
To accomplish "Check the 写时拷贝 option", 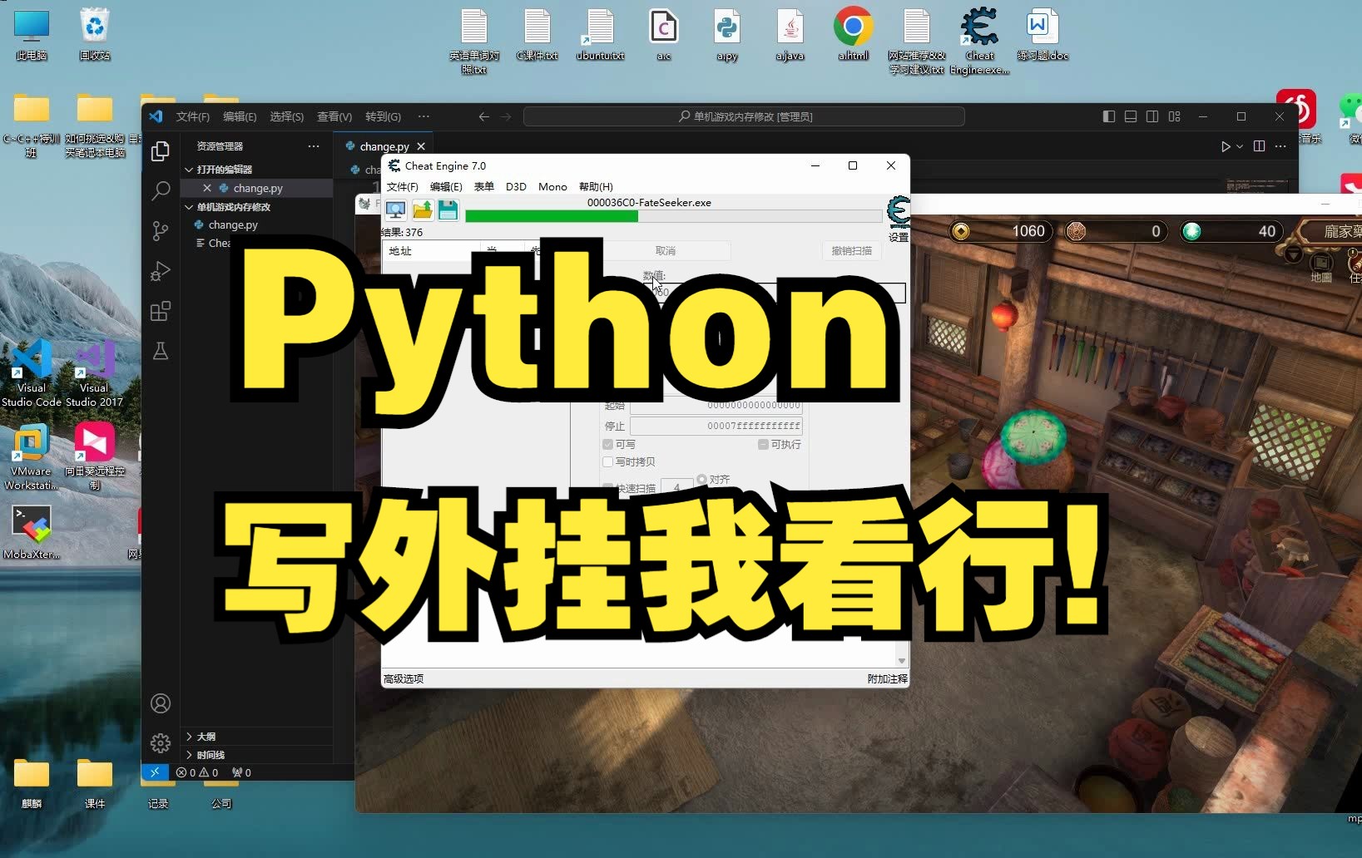I will tap(608, 462).
